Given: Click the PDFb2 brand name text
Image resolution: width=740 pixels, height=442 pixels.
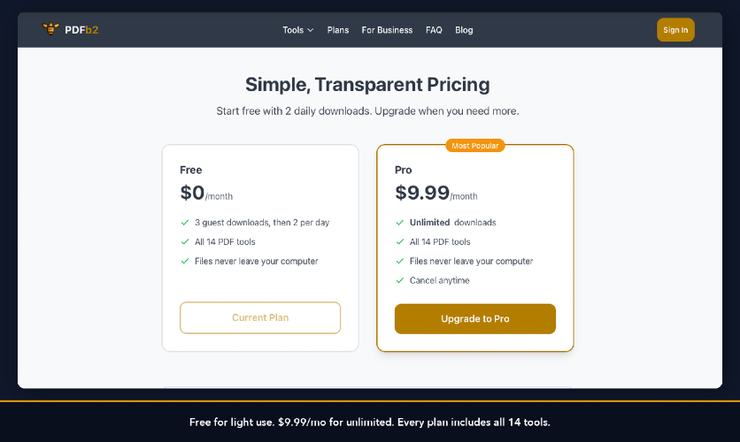Looking at the screenshot, I should pos(81,30).
